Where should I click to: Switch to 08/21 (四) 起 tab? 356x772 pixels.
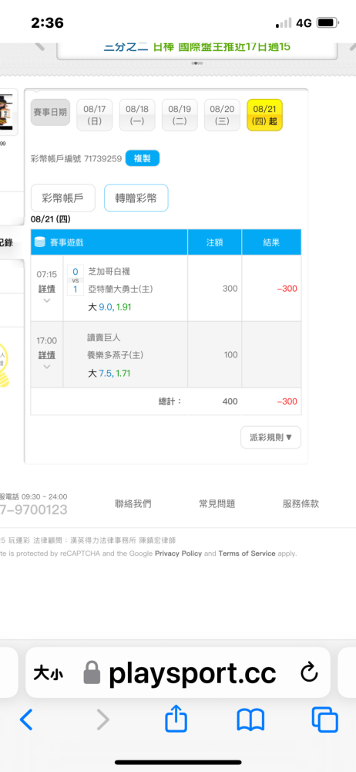point(264,115)
